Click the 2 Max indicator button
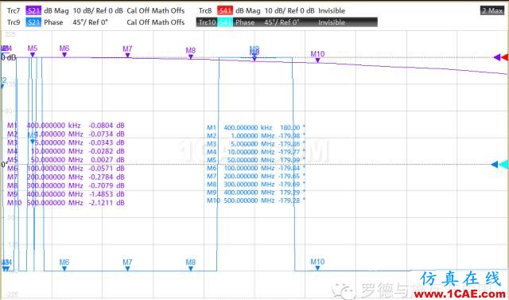Screen dimensions: 509x300 pyautogui.click(x=492, y=10)
